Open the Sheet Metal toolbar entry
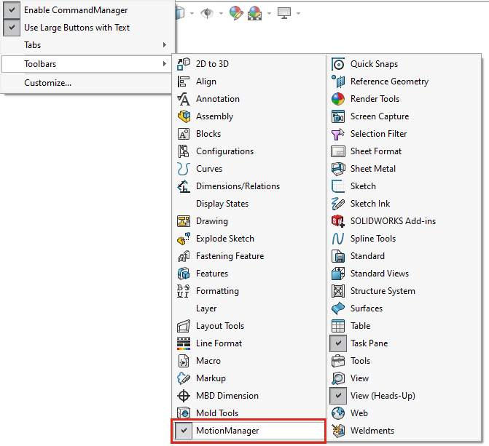This screenshot has height=446, width=489. coord(372,169)
